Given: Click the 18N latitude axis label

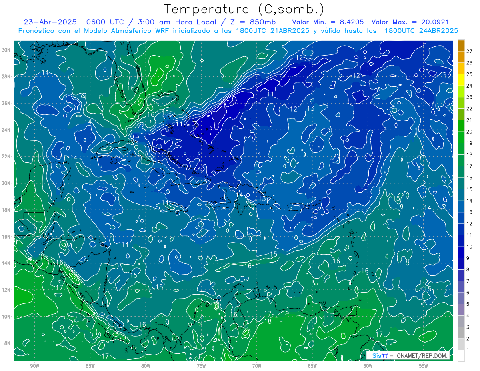Looking at the screenshot, I should [6, 210].
